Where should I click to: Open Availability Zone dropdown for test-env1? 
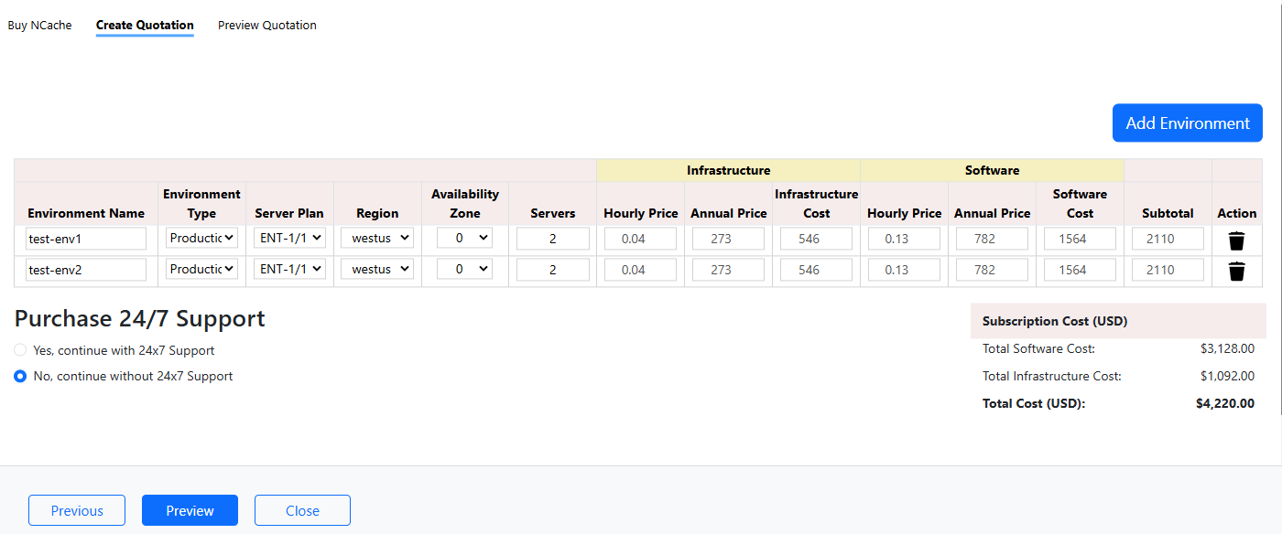tap(465, 239)
